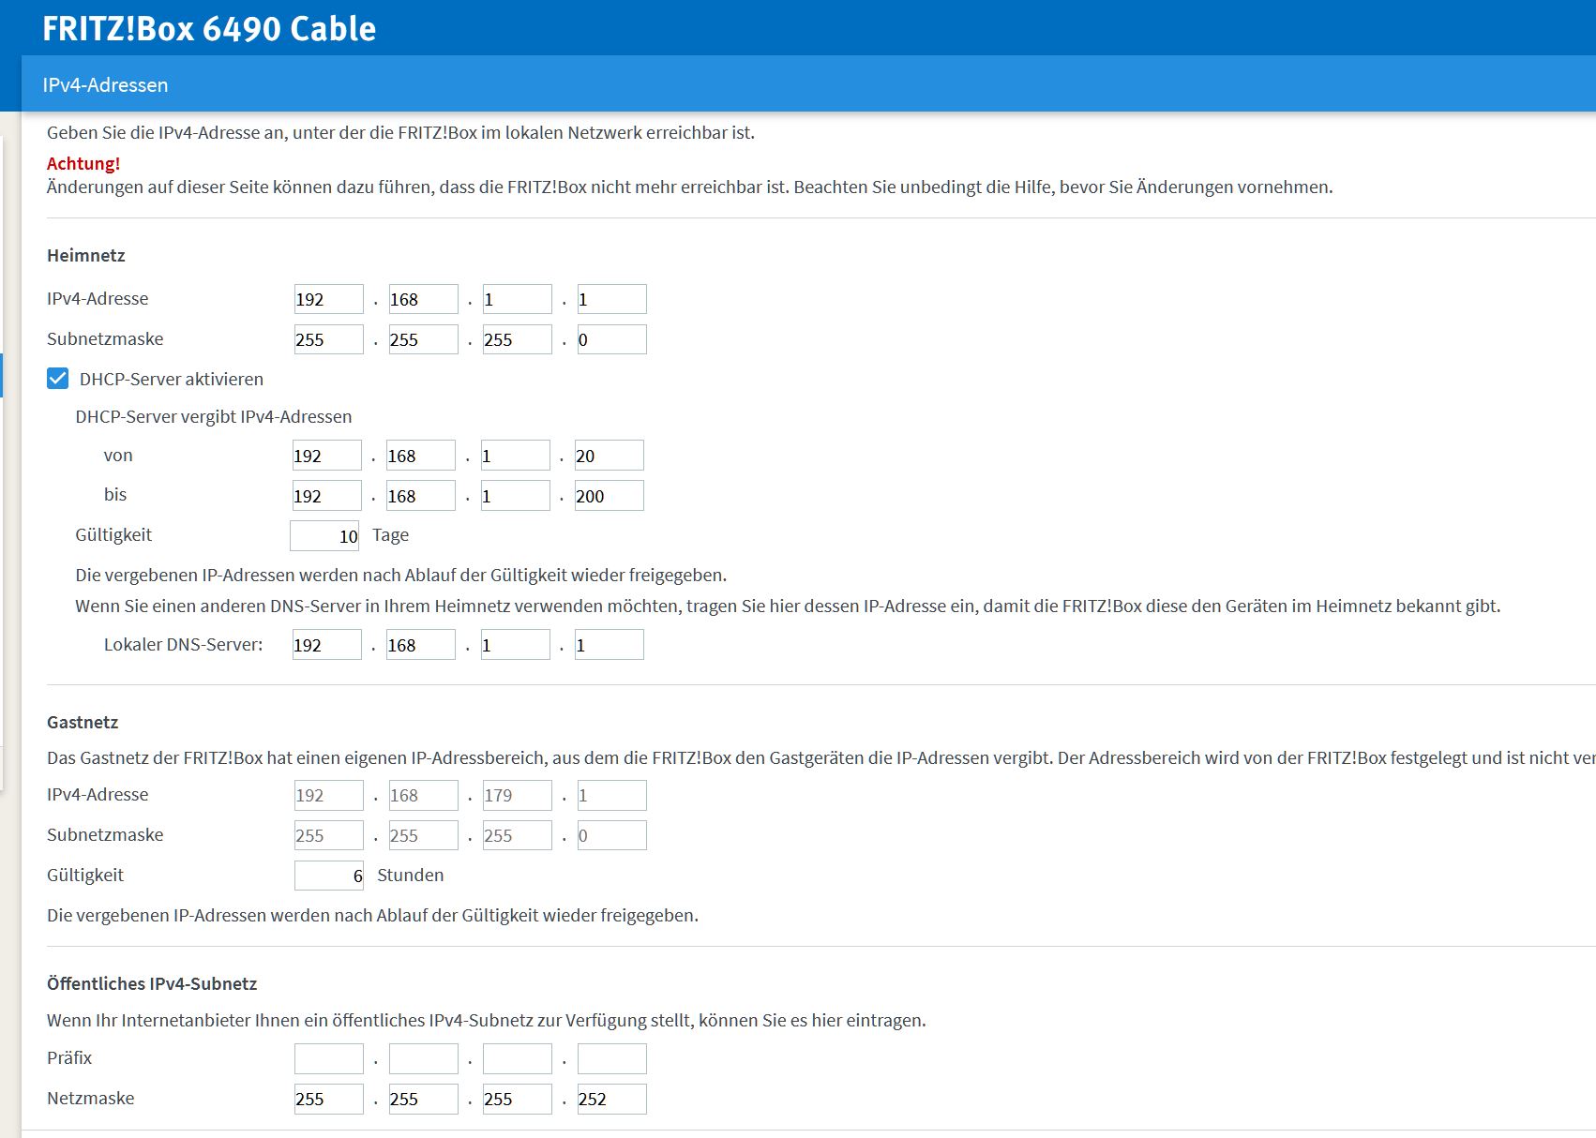Image resolution: width=1596 pixels, height=1138 pixels.
Task: Click first octet of Lokaler DNS-Server
Action: click(326, 645)
